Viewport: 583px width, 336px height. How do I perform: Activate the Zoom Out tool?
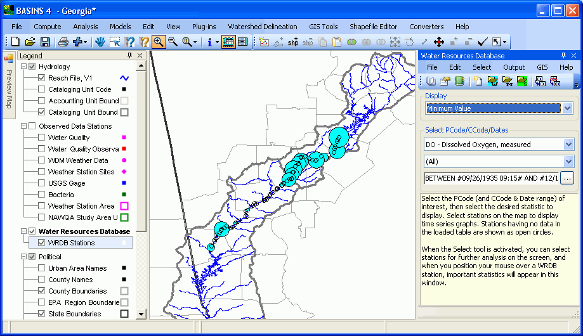173,42
